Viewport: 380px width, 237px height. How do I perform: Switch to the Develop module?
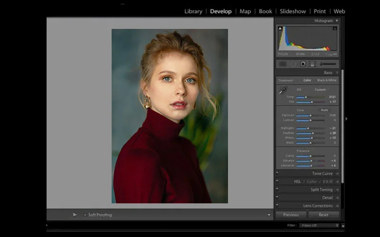coord(221,11)
